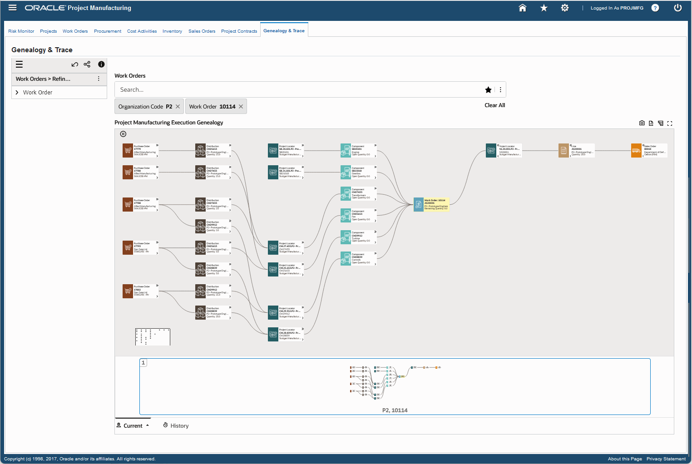
Task: Click the Line AS20001 document icon
Action: point(563,150)
